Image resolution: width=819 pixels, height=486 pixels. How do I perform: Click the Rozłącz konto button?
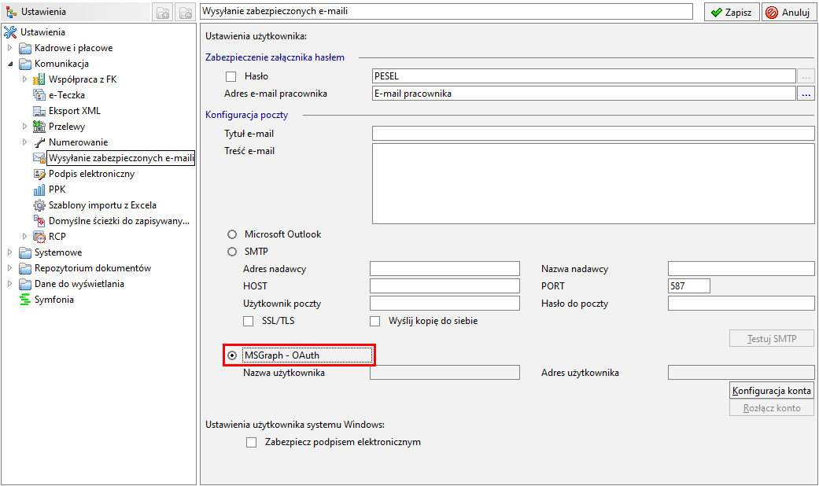[772, 408]
